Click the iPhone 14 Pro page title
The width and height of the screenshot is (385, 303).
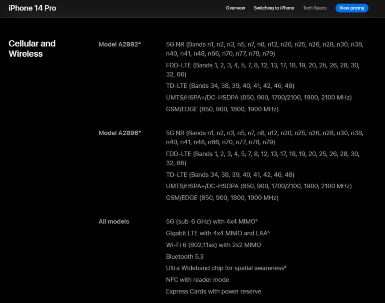tap(32, 8)
